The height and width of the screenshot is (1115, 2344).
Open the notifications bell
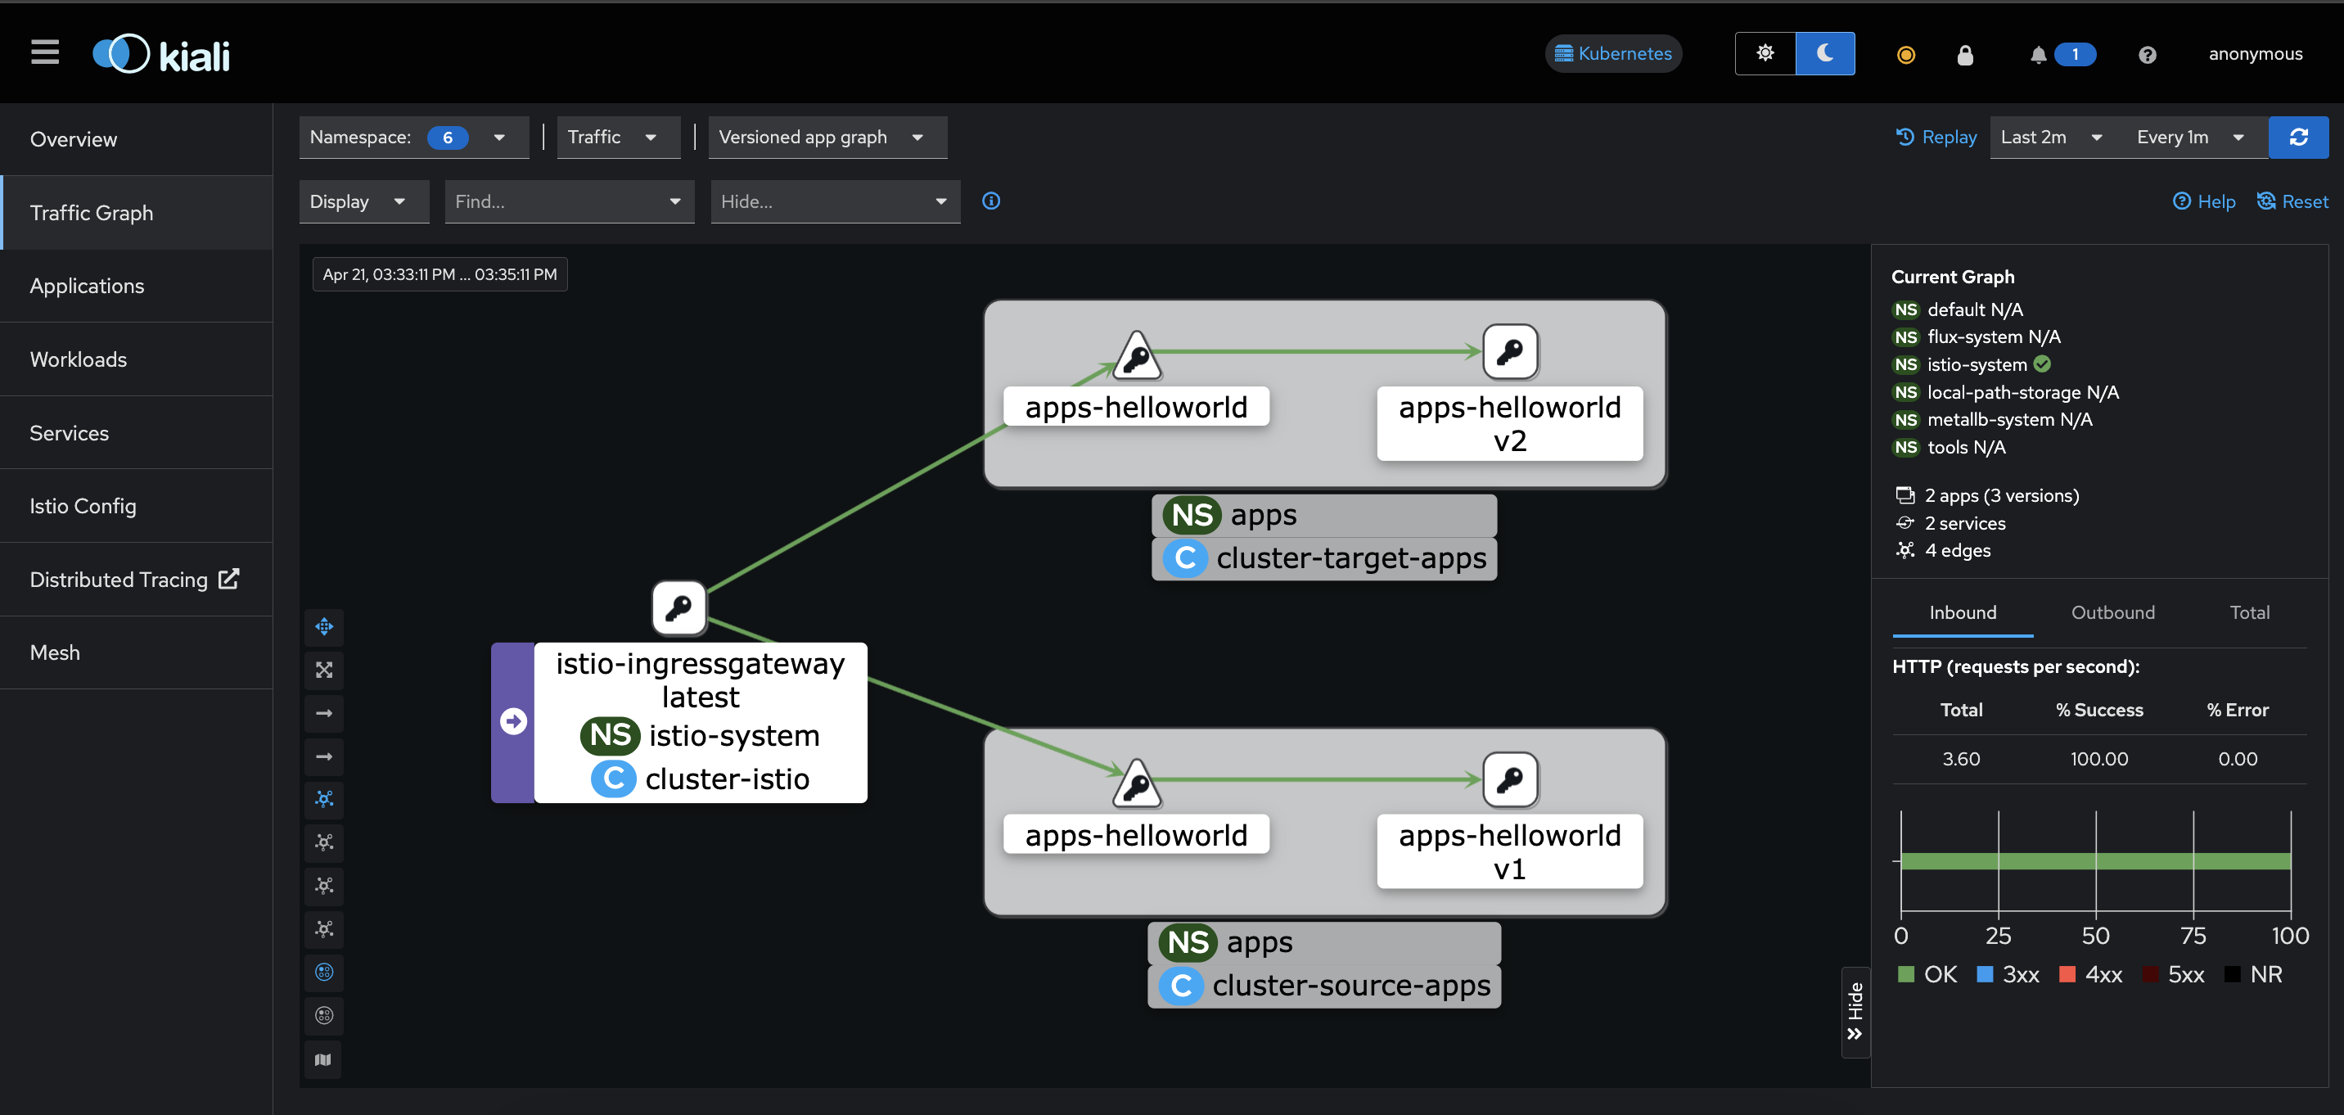coord(2037,55)
